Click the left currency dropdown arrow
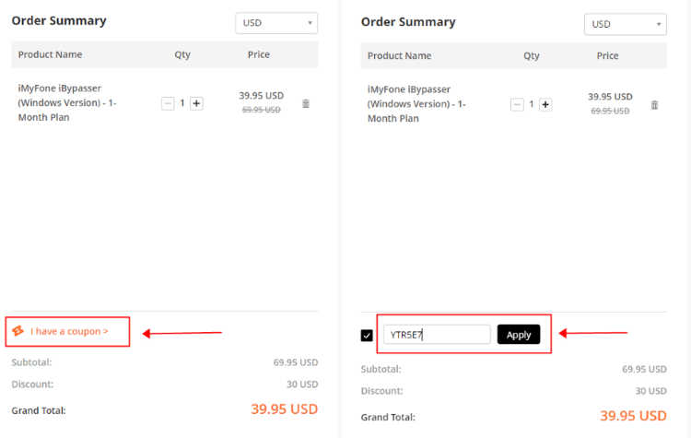The width and height of the screenshot is (691, 438). point(310,23)
